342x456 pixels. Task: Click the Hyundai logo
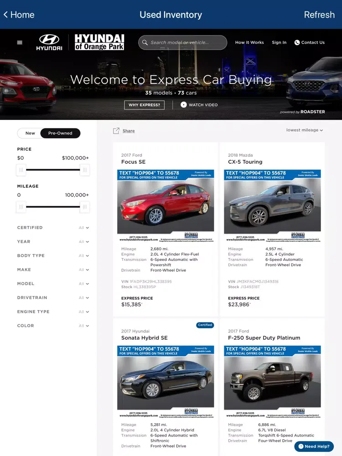49,42
